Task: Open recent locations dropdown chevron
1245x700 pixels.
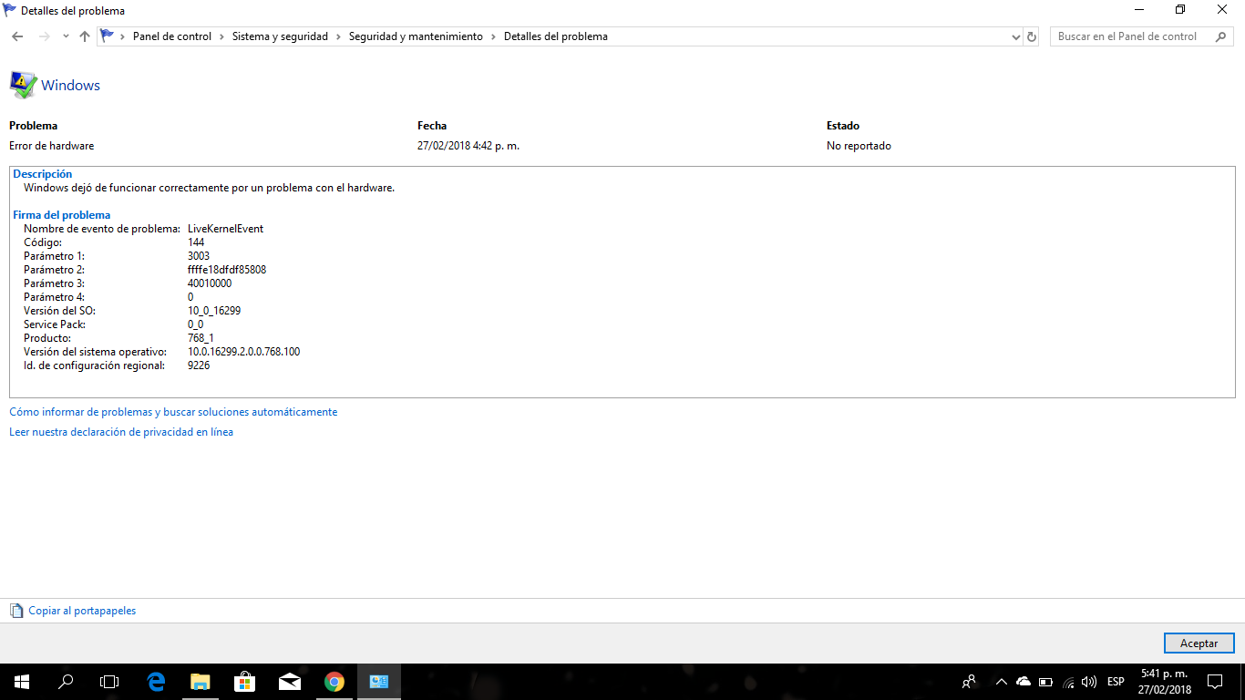Action: [x=66, y=36]
